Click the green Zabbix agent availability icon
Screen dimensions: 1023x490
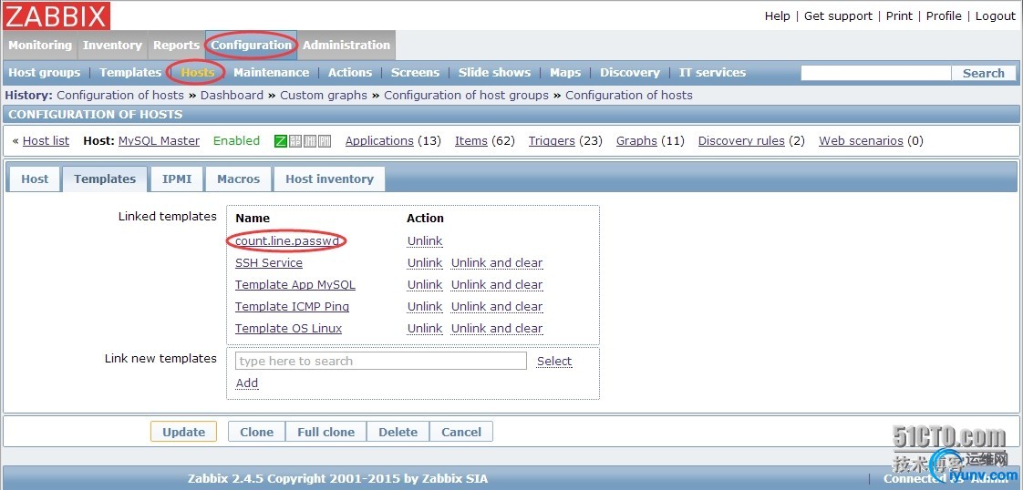281,141
